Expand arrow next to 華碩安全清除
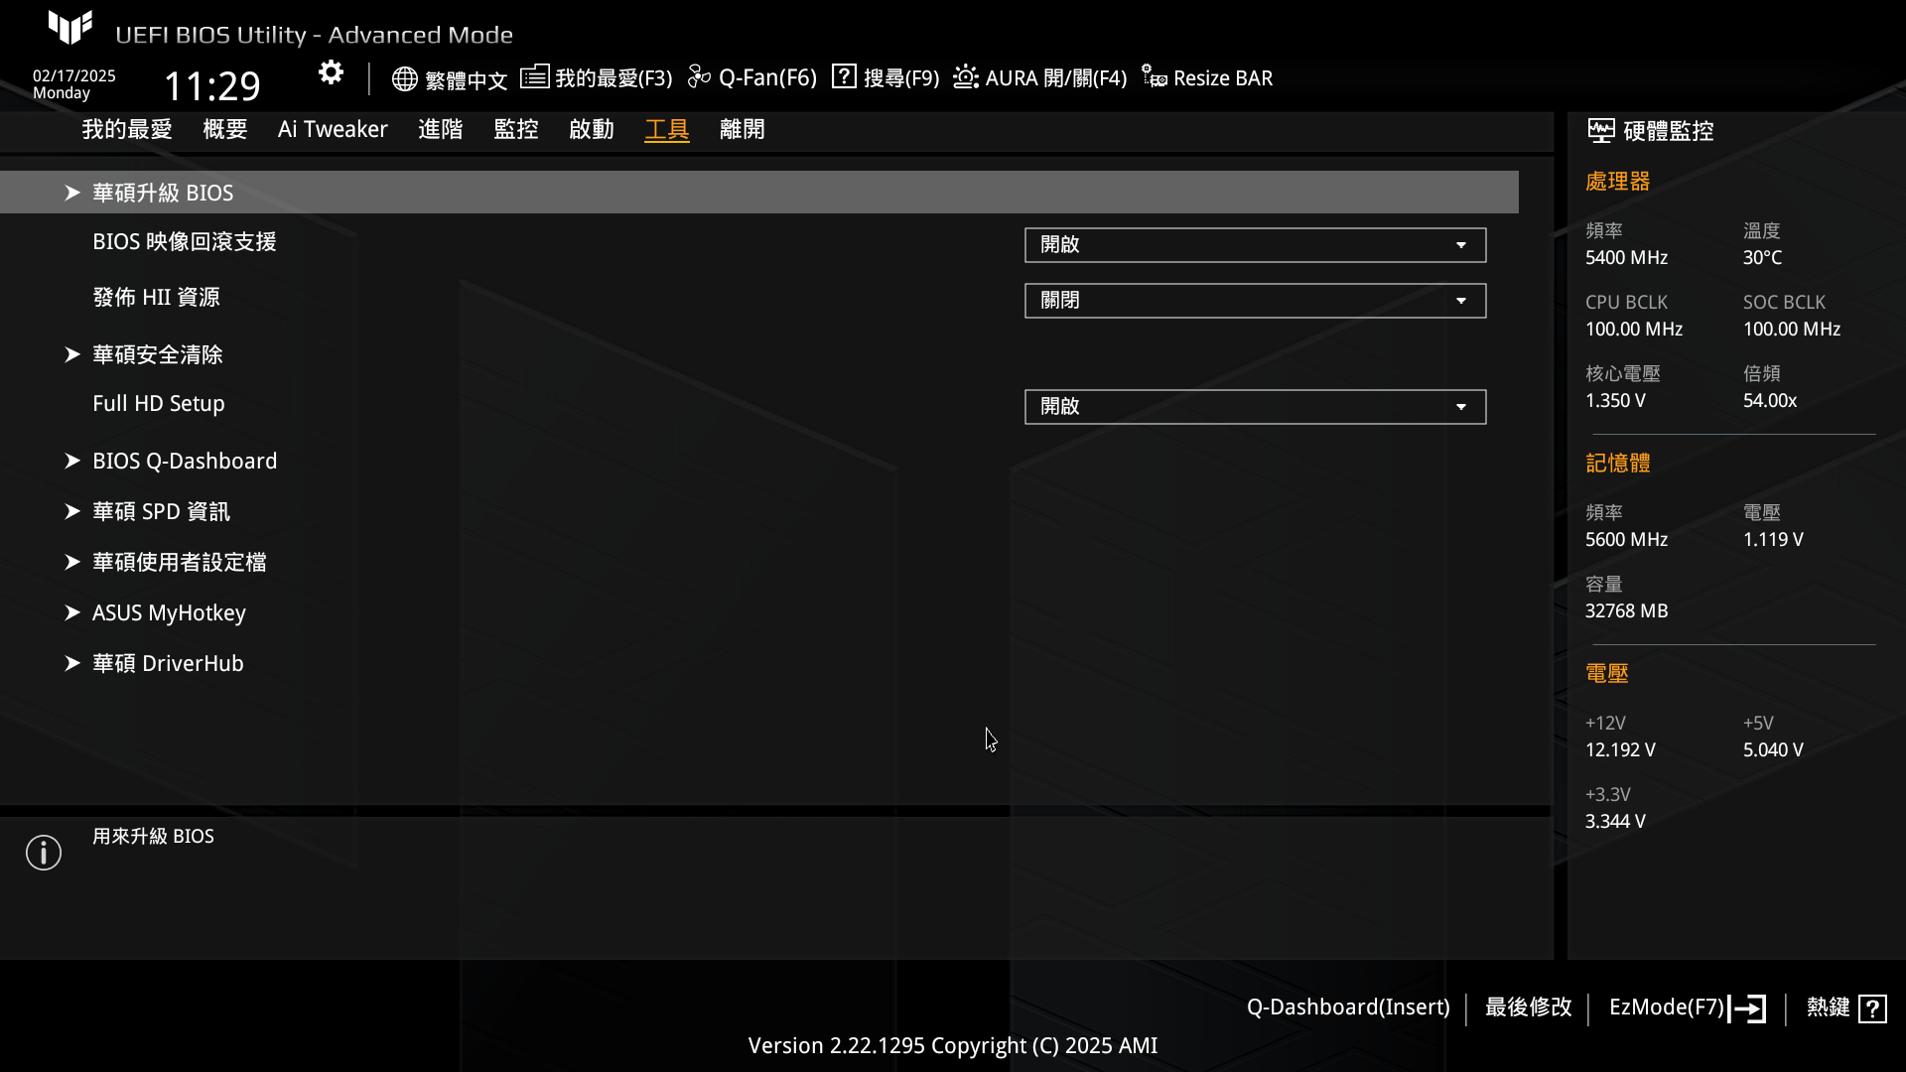1906x1072 pixels. (x=72, y=354)
